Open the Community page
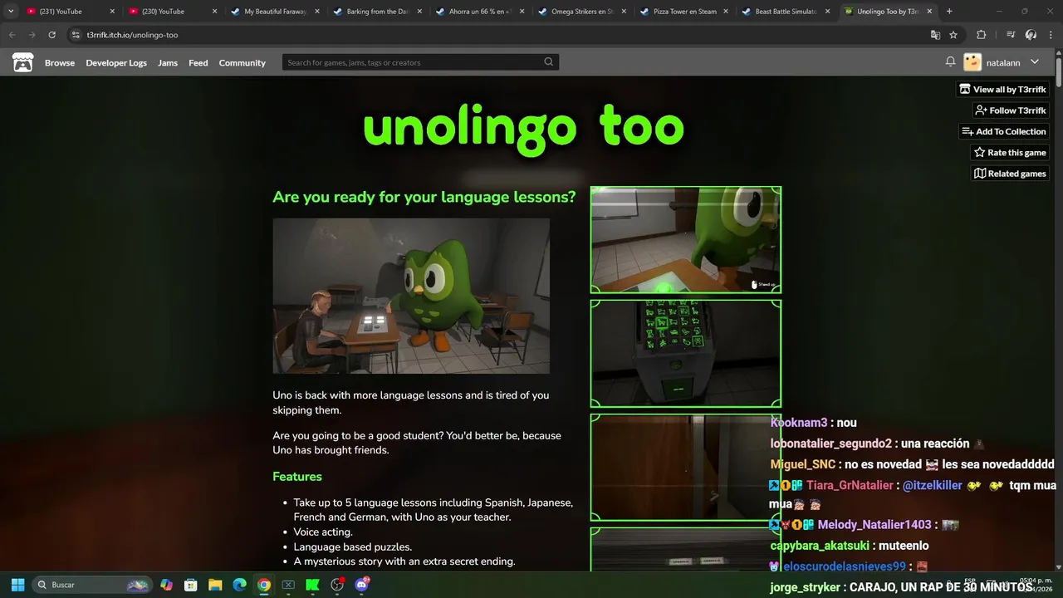The width and height of the screenshot is (1063, 598). [242, 63]
